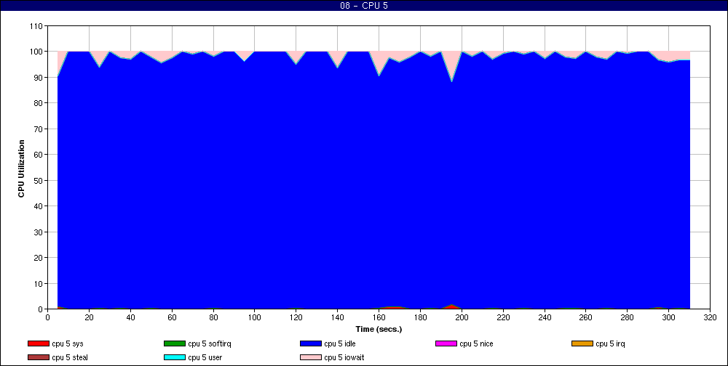Click the 160 tick label on the time axis
Image resolution: width=728 pixels, height=366 pixels.
(x=379, y=317)
